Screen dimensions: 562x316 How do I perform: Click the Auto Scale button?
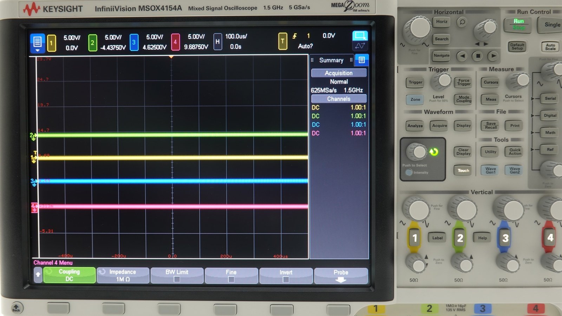coord(550,47)
